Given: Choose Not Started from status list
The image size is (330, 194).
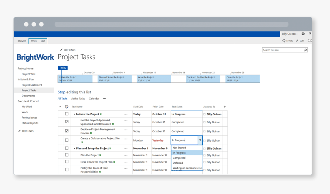Looking at the screenshot, I should pos(187,148).
